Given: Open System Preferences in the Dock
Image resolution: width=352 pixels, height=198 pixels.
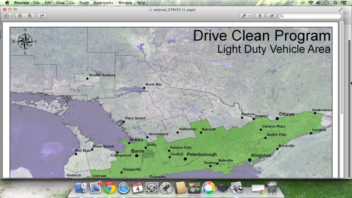Looking at the screenshot, I should 152,188.
